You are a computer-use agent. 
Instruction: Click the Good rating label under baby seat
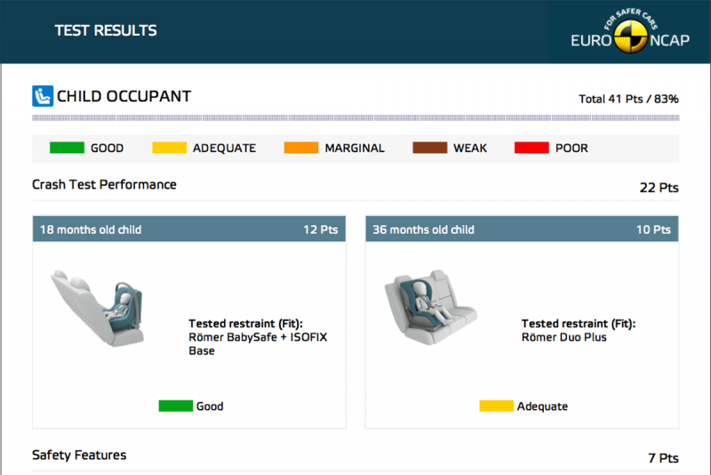coord(210,406)
